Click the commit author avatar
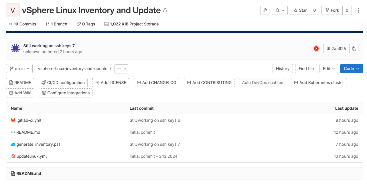This screenshot has width=367, height=184. coord(15,49)
